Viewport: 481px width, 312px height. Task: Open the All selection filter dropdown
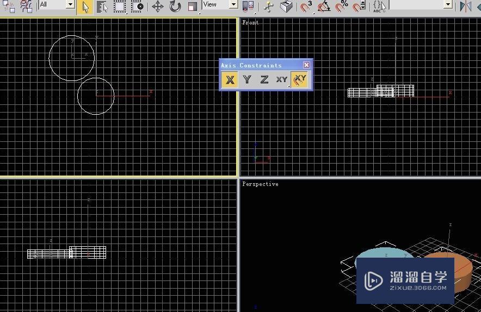click(57, 4)
